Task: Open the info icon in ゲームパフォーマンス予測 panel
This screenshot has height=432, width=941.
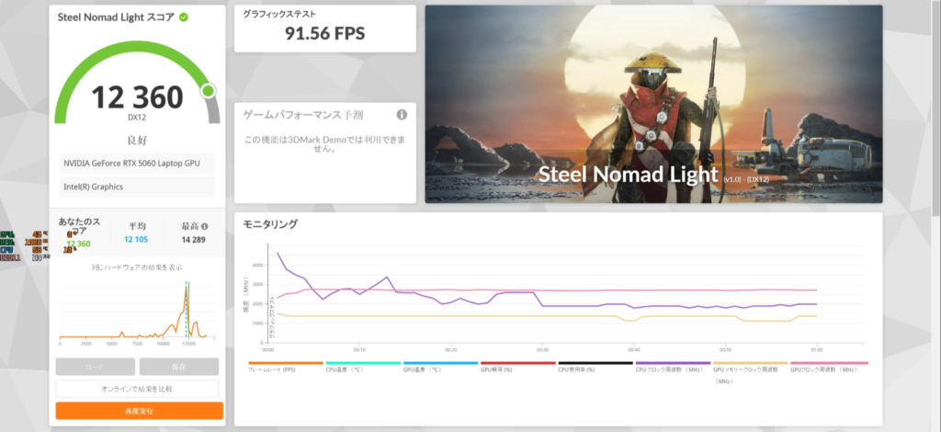Action: [402, 115]
